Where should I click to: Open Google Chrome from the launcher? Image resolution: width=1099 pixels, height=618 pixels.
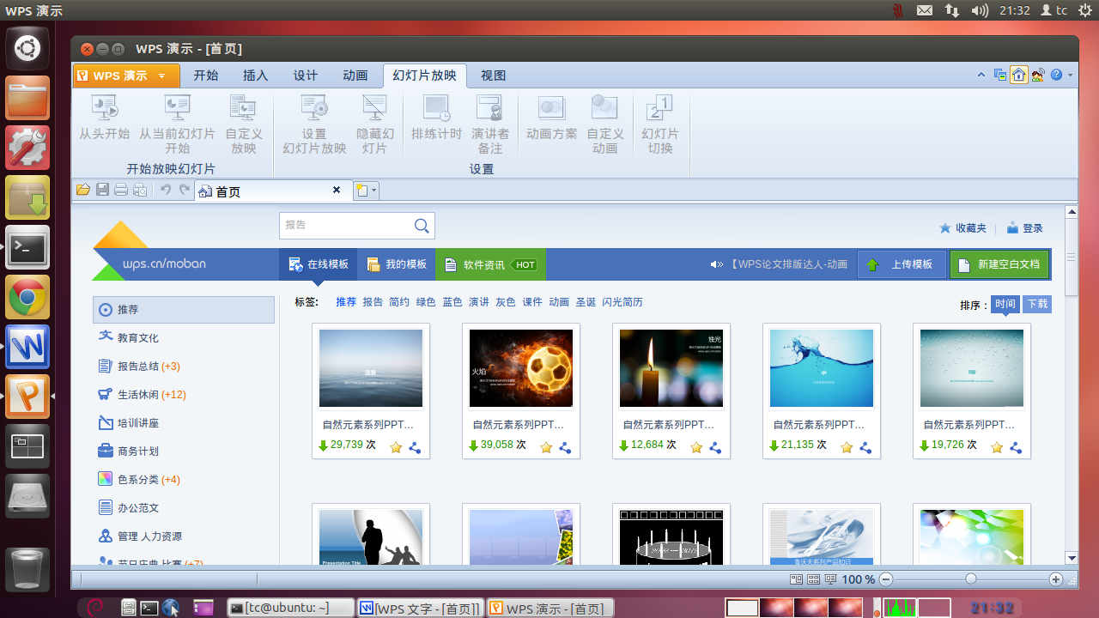pos(27,298)
